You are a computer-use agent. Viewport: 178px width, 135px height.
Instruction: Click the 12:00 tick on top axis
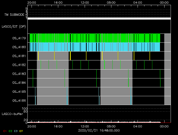point(85,2)
